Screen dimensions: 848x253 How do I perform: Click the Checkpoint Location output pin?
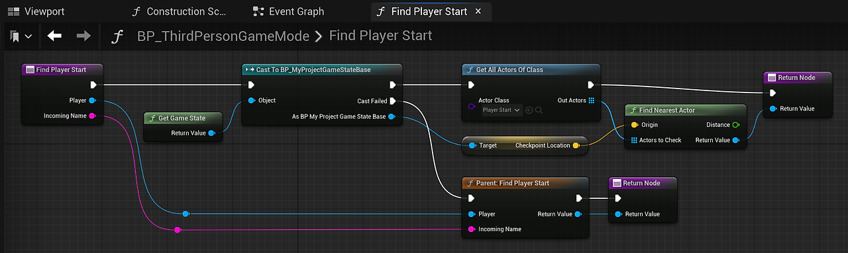(576, 145)
